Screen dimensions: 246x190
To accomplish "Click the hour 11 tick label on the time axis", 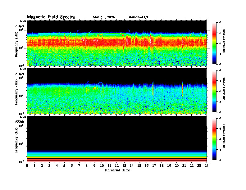I will 109,165.
